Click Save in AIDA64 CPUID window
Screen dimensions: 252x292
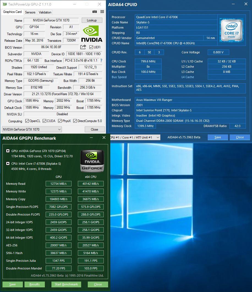click(x=218, y=137)
